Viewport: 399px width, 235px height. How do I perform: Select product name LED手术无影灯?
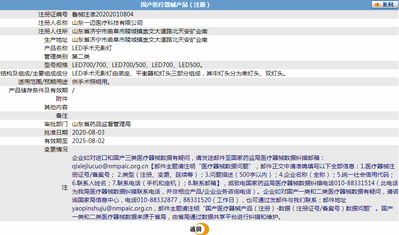click(x=92, y=48)
